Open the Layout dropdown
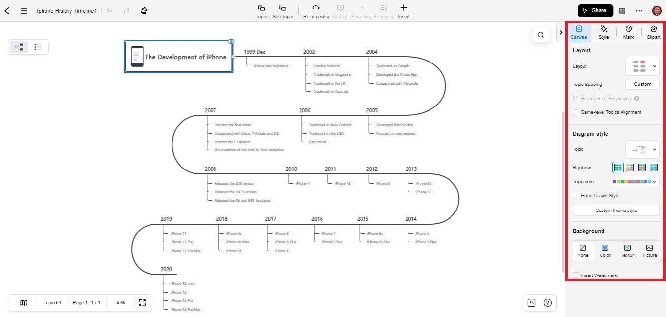Viewport: 666px width, 317px height. click(643, 66)
